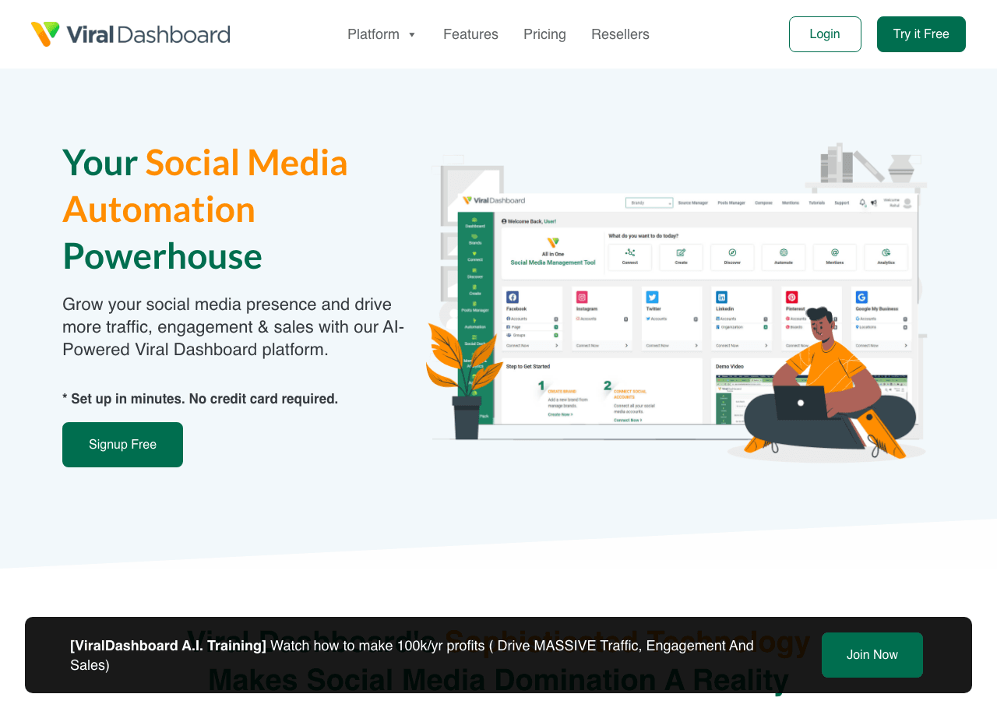Open the Brandy dropdown in dashboard preview

(x=649, y=203)
